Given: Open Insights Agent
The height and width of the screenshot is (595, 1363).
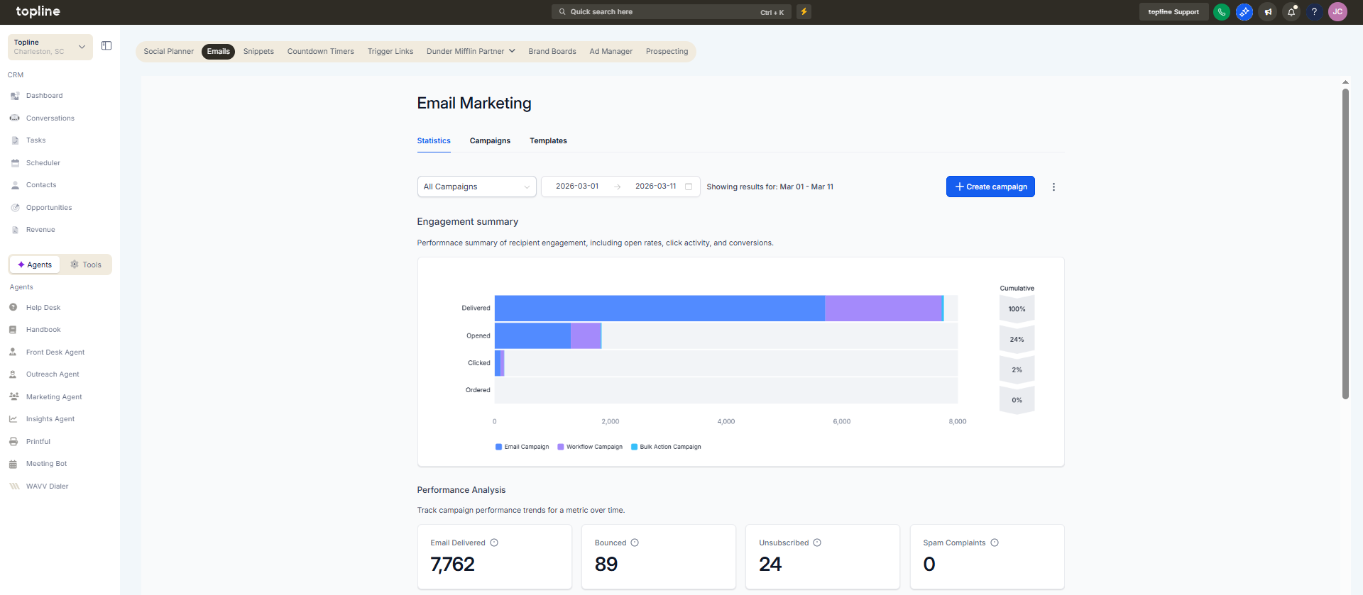Looking at the screenshot, I should pyautogui.click(x=50, y=419).
